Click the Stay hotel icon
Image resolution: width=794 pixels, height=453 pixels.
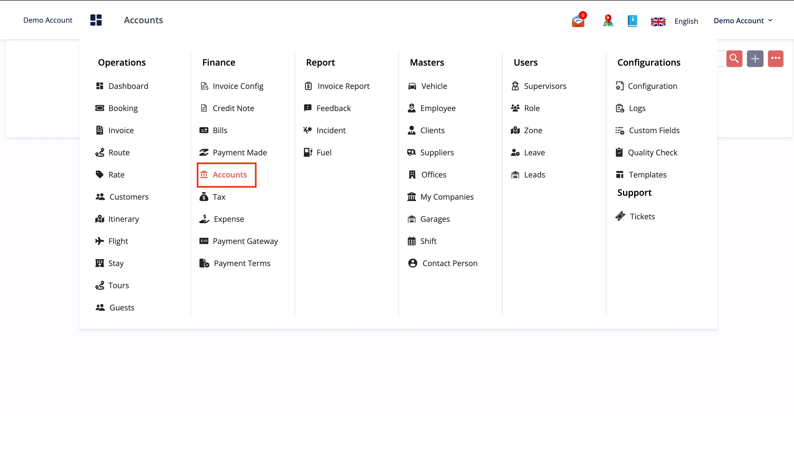[100, 263]
